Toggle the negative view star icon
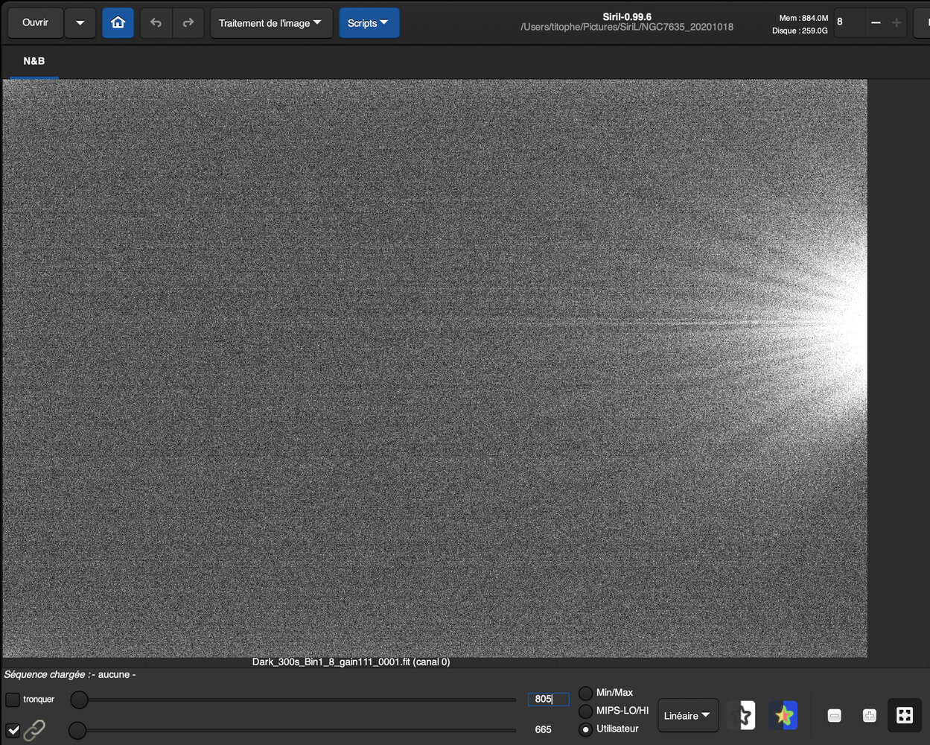Screen dimensions: 930x745 pos(741,715)
